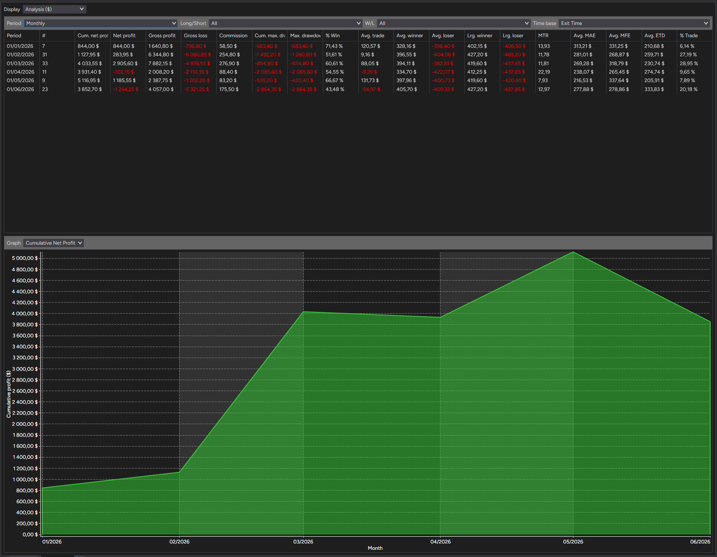Select the 01/04/2026 period row

tap(358, 72)
